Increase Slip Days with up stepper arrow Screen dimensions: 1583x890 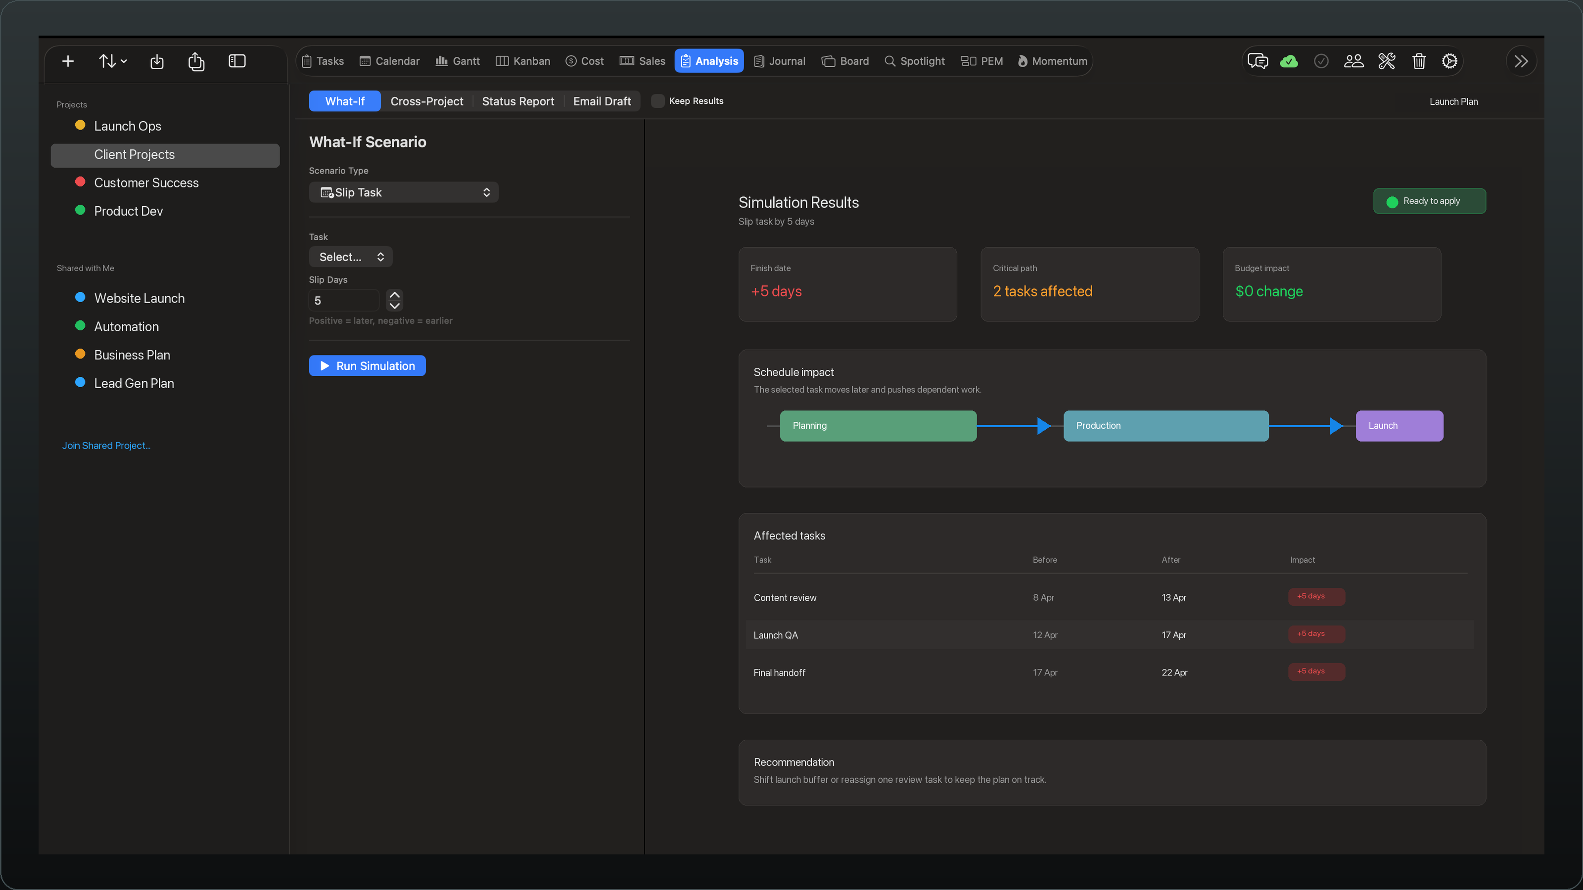[x=395, y=295]
